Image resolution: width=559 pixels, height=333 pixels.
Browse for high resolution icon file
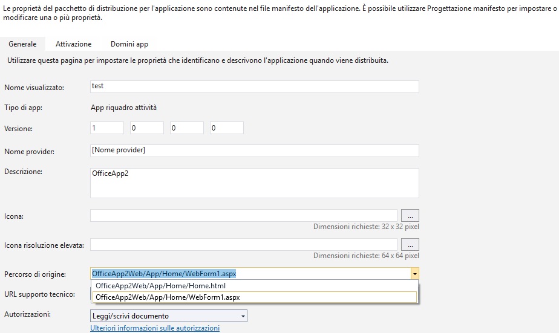[x=410, y=245]
